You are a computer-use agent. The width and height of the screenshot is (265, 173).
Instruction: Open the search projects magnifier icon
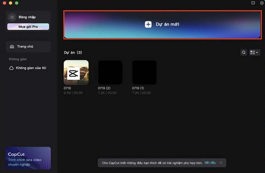tap(243, 53)
